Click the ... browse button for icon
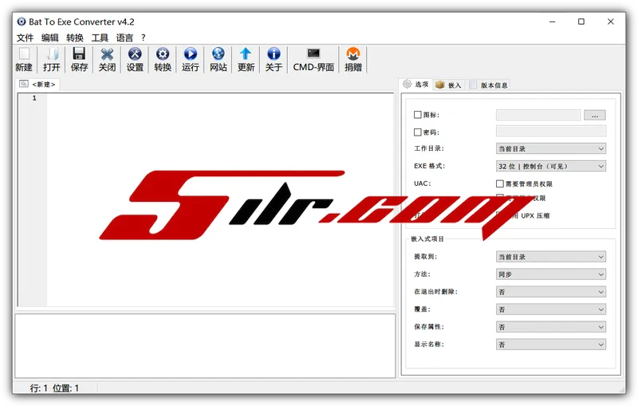 click(x=594, y=115)
